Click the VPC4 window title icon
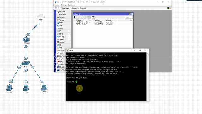Viewport: 202px width, 114px height. click(68, 50)
